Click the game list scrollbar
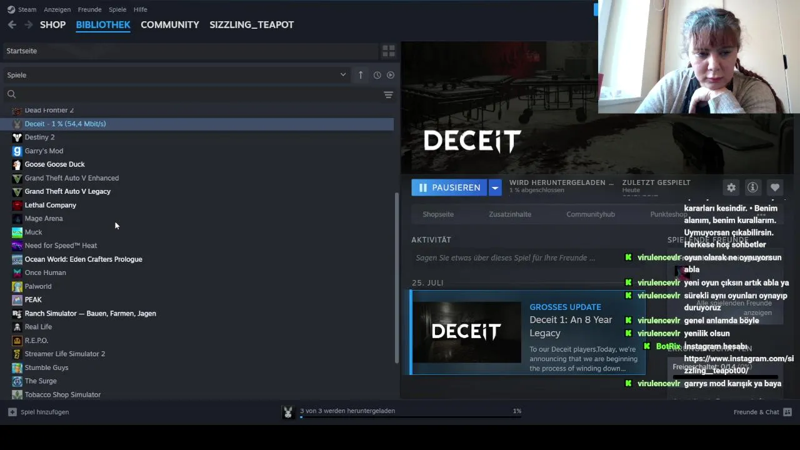 point(396,278)
